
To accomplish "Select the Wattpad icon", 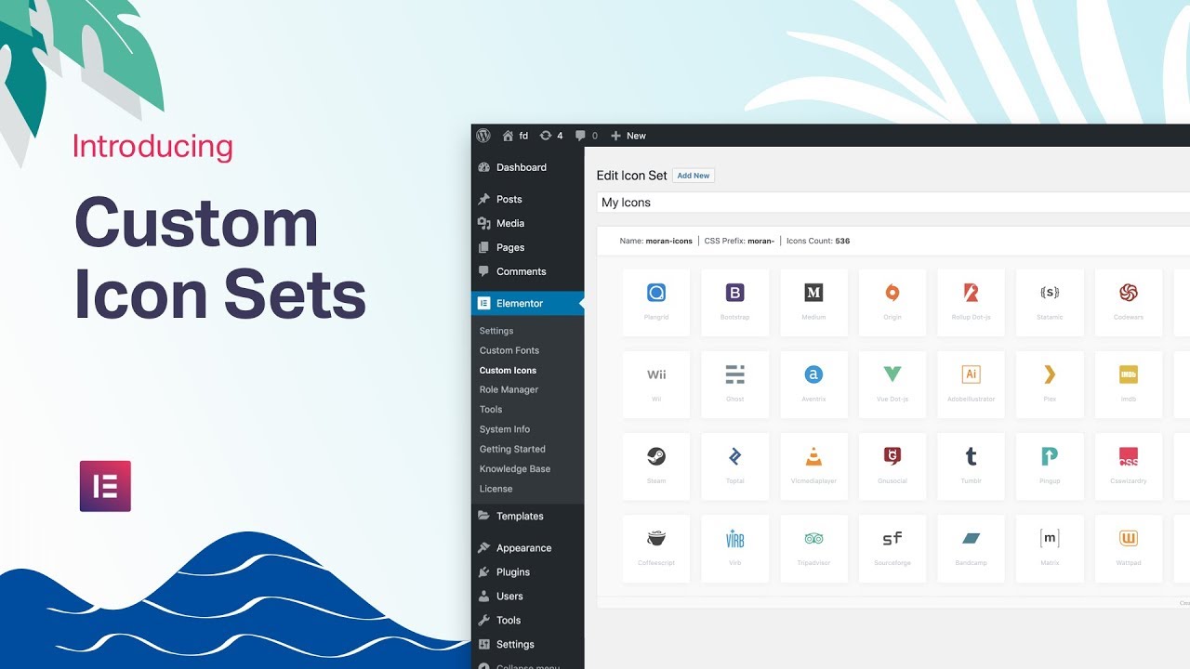I will click(x=1128, y=547).
